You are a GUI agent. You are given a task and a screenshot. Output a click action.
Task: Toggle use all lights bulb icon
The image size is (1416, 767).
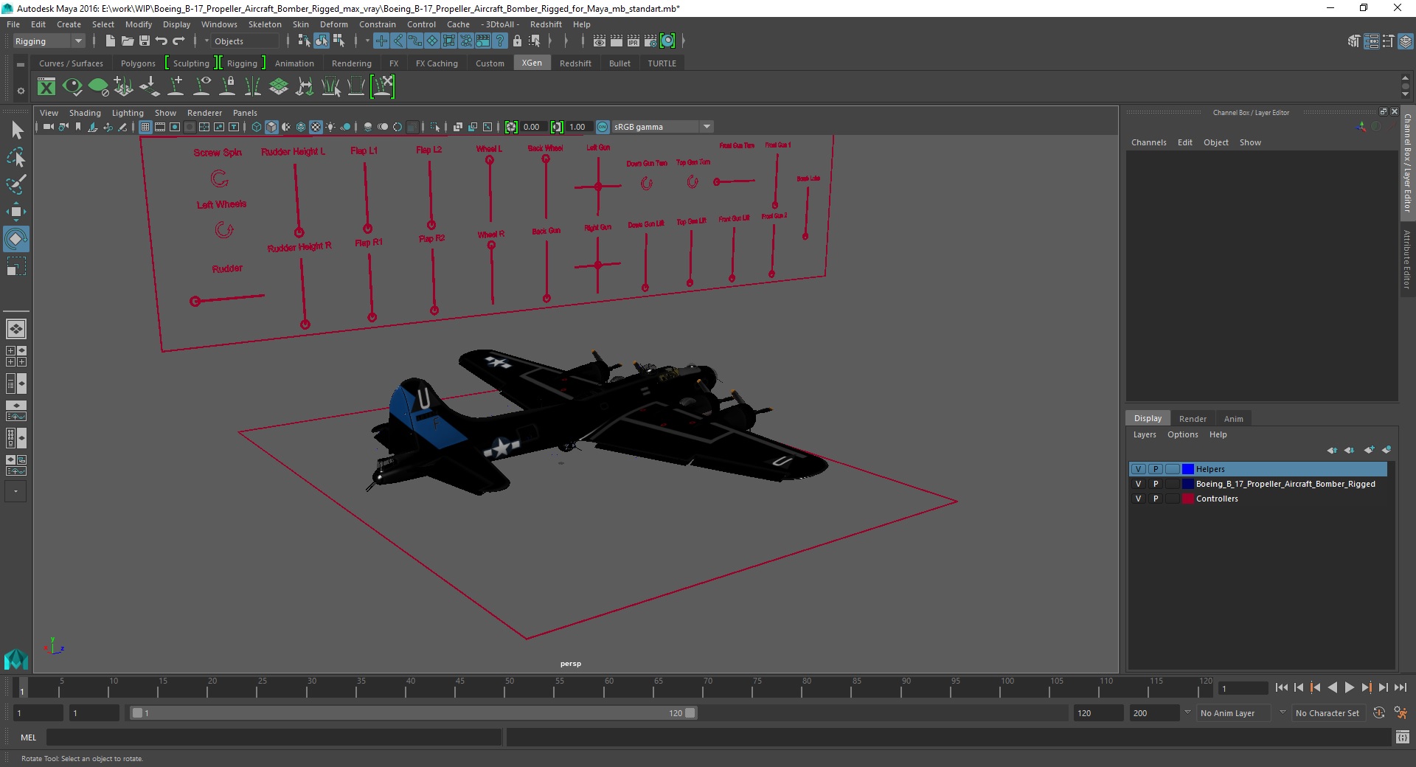[330, 127]
